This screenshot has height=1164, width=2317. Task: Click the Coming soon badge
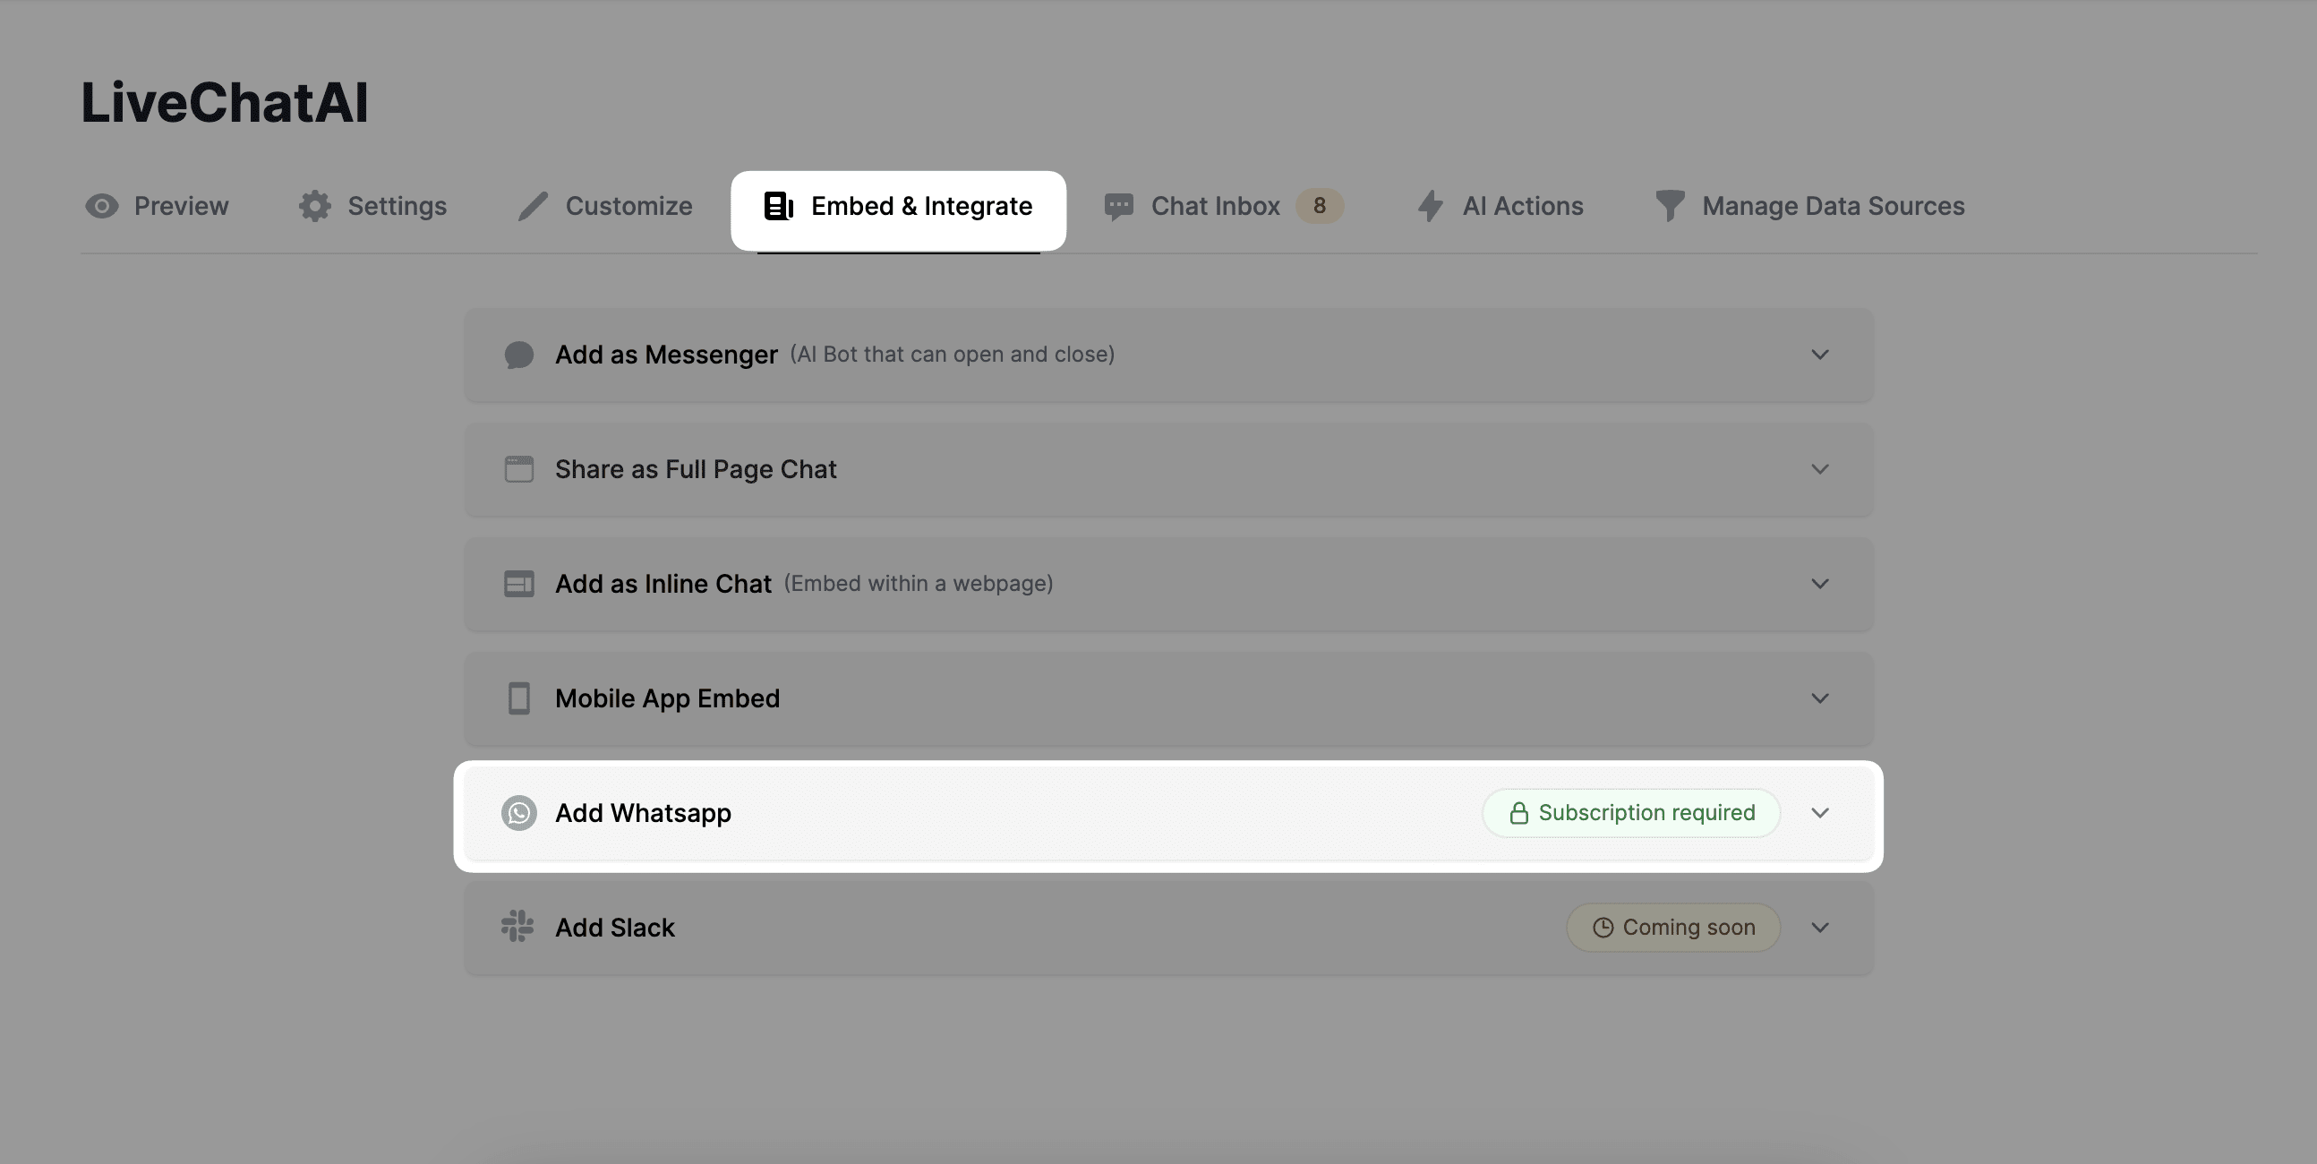1672,928
